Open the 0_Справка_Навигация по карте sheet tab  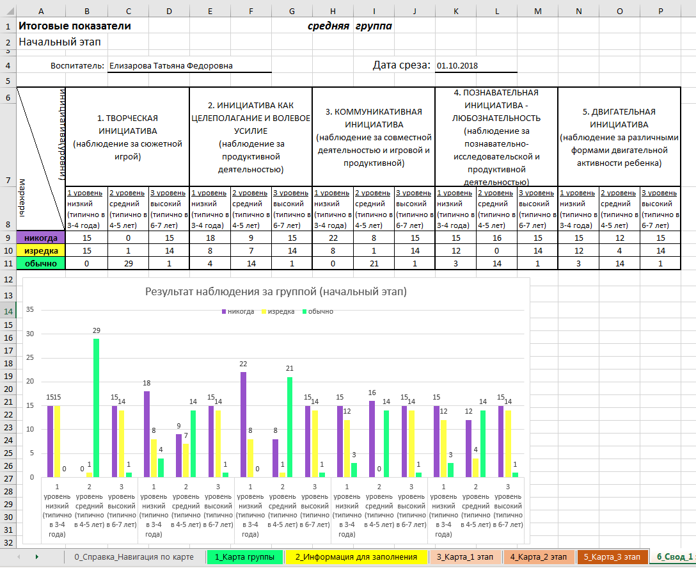pos(134,557)
